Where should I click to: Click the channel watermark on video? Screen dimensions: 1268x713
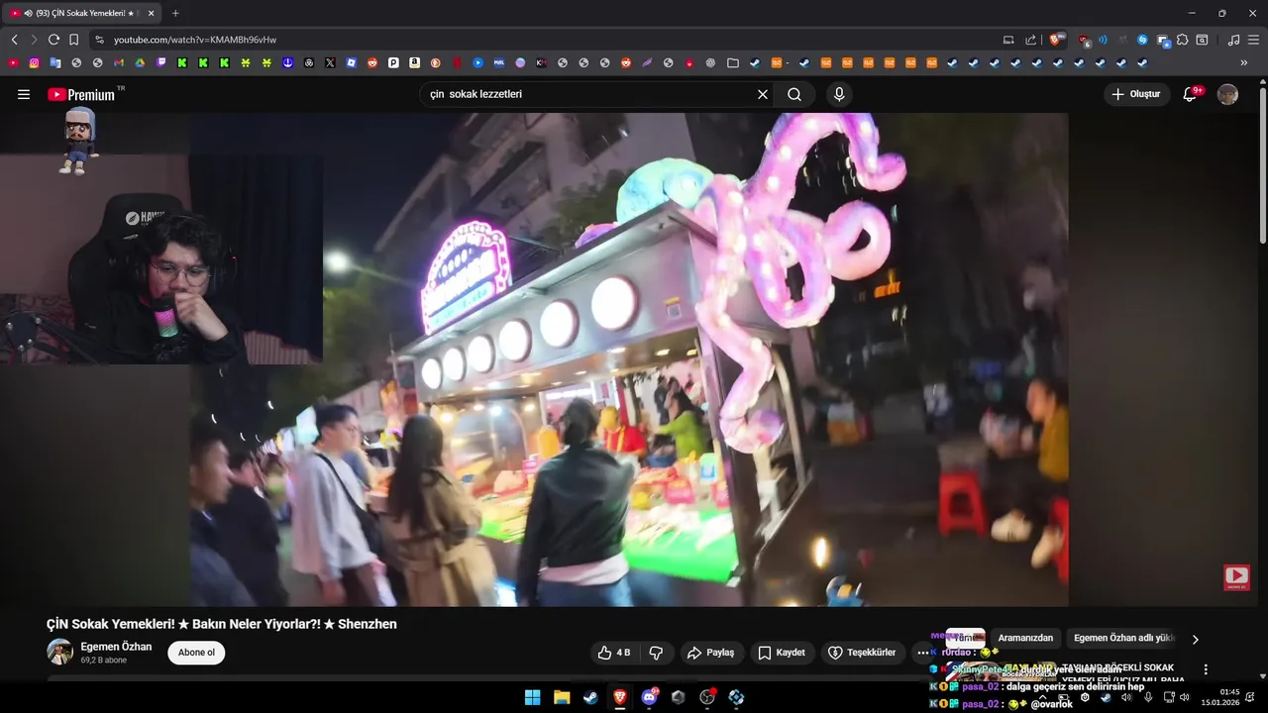(1236, 577)
